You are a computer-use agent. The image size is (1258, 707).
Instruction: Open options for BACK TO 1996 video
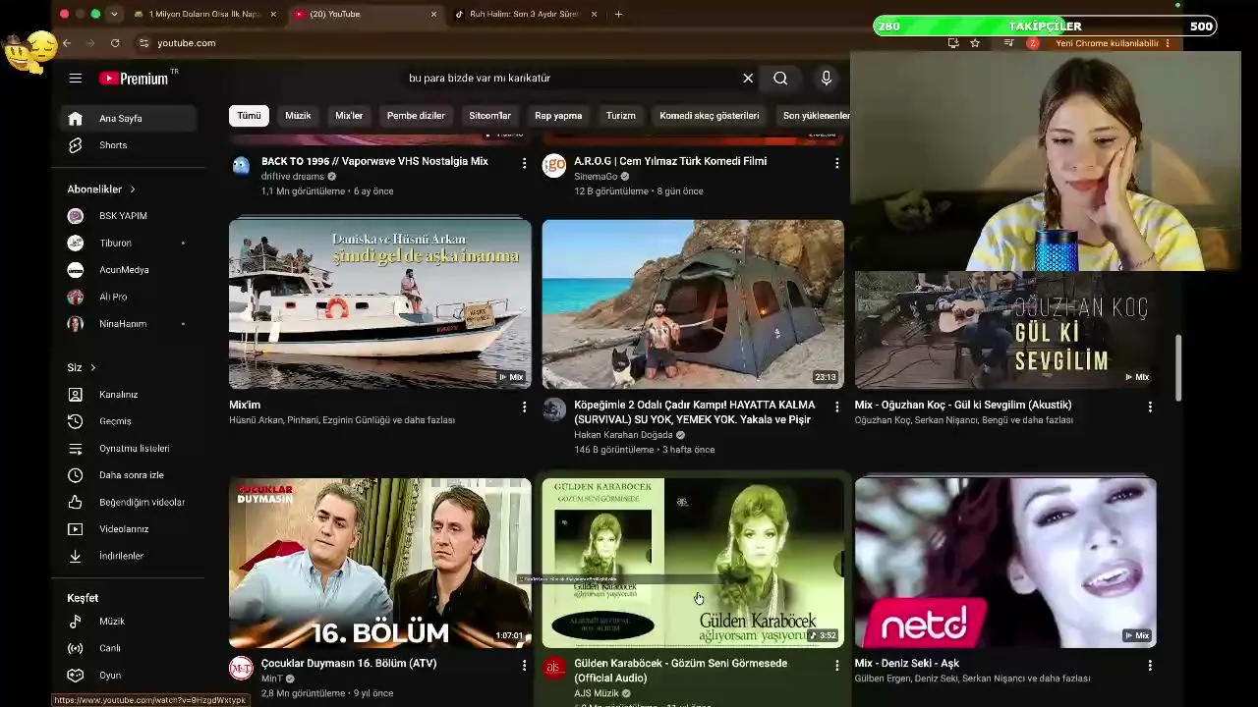(524, 163)
